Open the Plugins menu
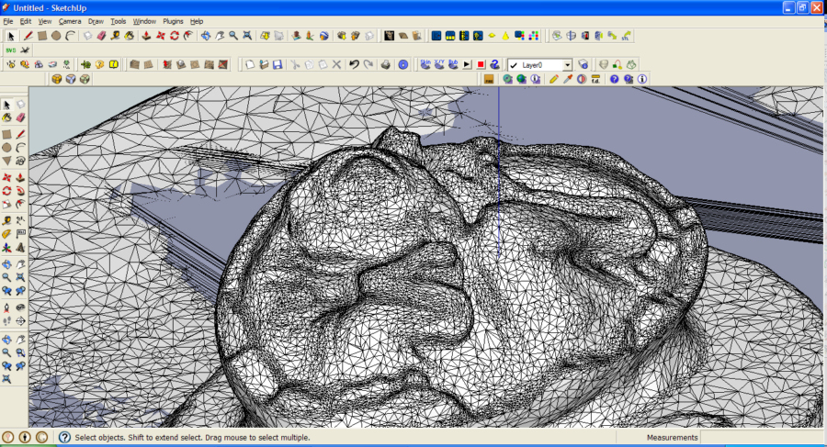 [x=173, y=21]
